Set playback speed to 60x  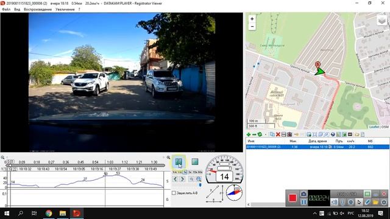click(200, 172)
